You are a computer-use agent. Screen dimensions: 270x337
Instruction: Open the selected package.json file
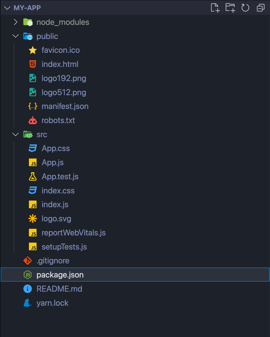[x=60, y=275]
